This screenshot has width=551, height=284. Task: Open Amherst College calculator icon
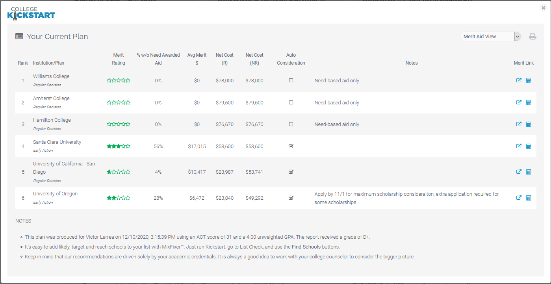coord(529,102)
